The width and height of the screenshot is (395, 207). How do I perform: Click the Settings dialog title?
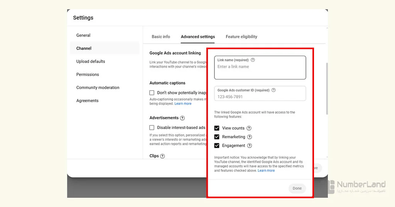coord(83,18)
